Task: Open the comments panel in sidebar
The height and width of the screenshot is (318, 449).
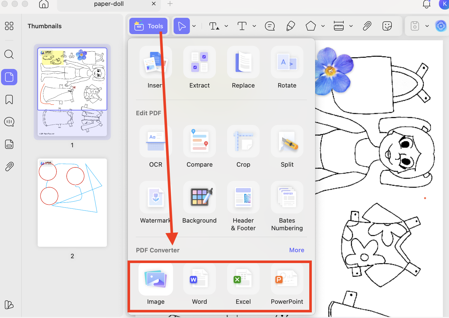Action: 9,122
